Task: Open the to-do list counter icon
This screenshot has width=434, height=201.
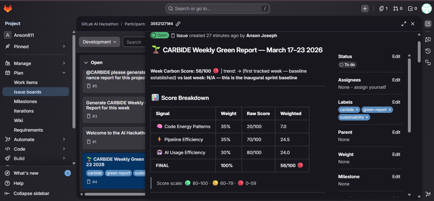Action: click(412, 9)
